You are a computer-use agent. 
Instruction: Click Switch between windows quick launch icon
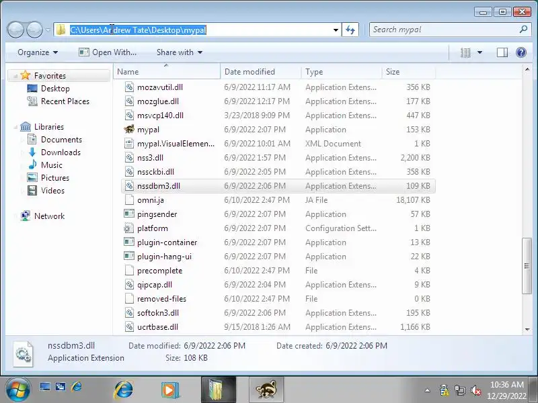tap(61, 388)
